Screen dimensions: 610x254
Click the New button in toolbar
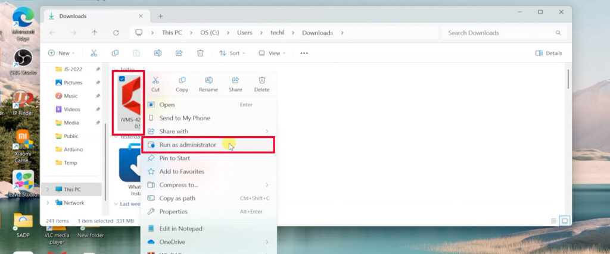click(x=61, y=53)
